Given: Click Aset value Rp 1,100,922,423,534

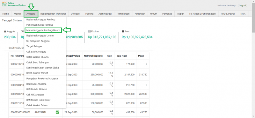Looking at the screenshot, I should (137, 37).
